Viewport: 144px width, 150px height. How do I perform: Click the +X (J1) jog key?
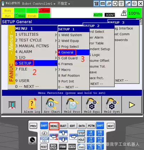coord(100,133)
